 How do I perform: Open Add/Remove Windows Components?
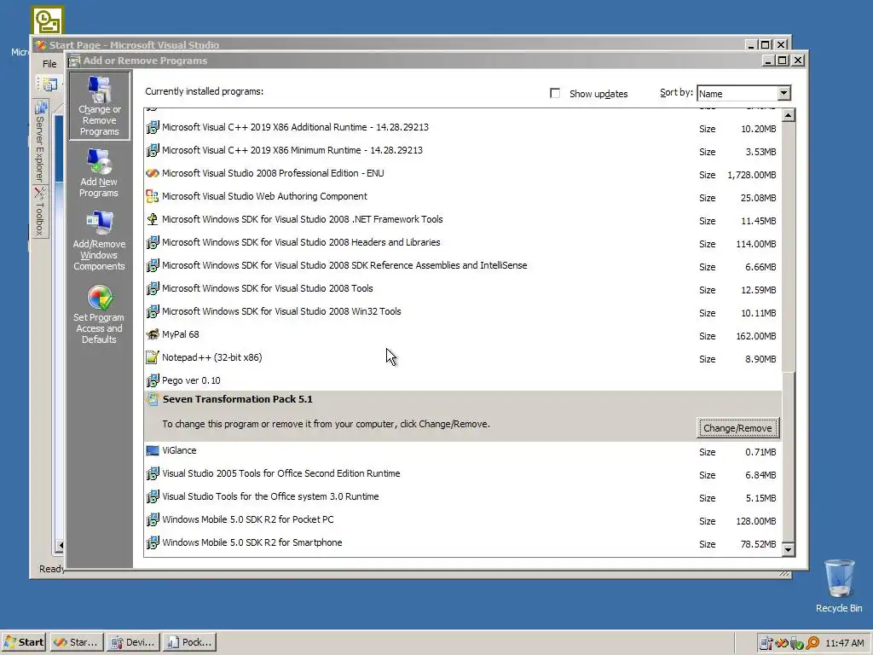(99, 241)
